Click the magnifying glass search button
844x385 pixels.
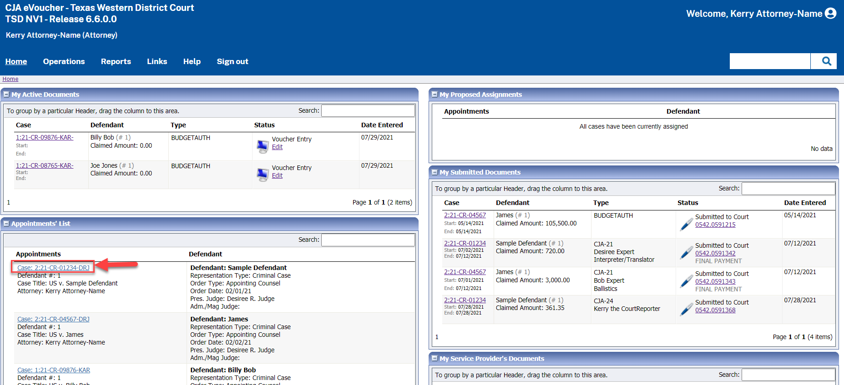[x=826, y=61]
